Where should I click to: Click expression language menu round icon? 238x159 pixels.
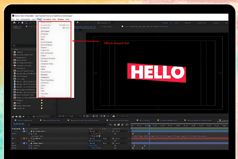[100, 136]
